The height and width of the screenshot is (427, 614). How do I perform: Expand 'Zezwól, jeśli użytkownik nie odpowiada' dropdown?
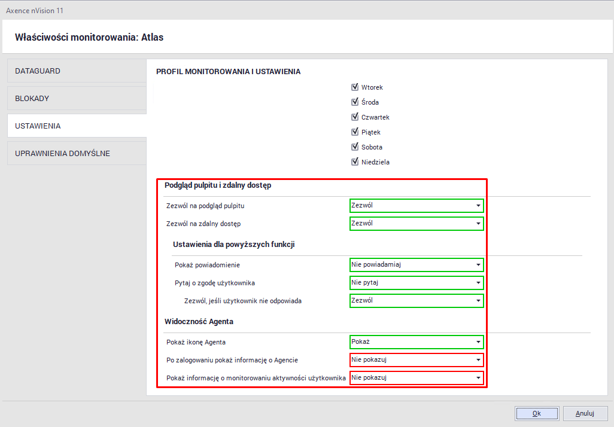pos(417,300)
